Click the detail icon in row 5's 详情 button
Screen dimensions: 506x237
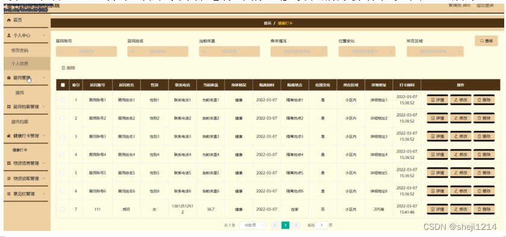[x=433, y=173]
